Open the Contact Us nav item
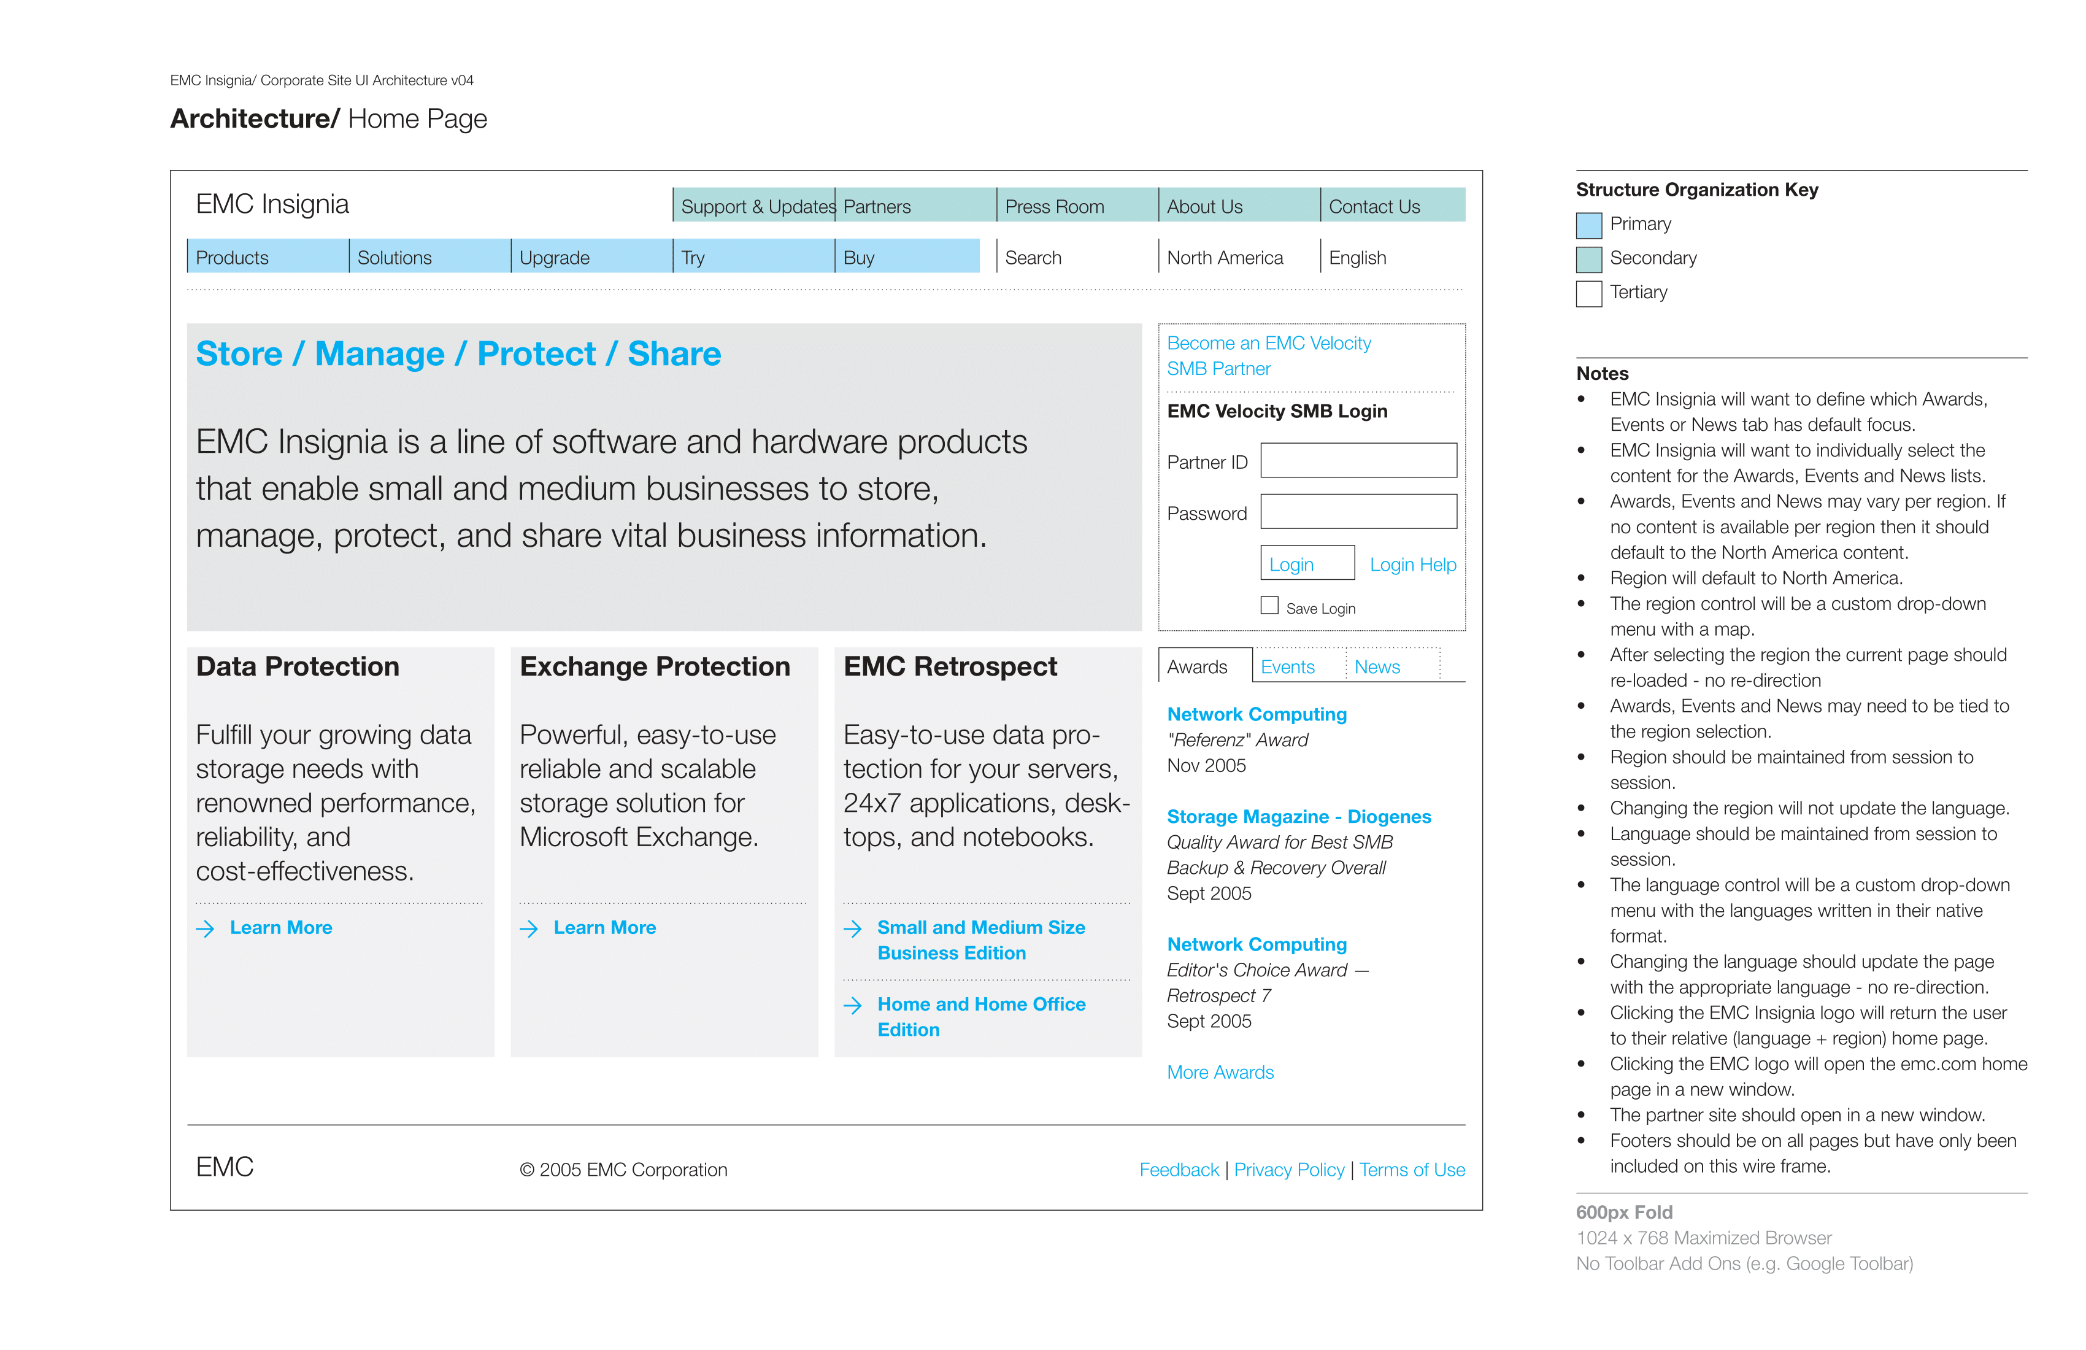This screenshot has width=2086, height=1350. [1393, 205]
